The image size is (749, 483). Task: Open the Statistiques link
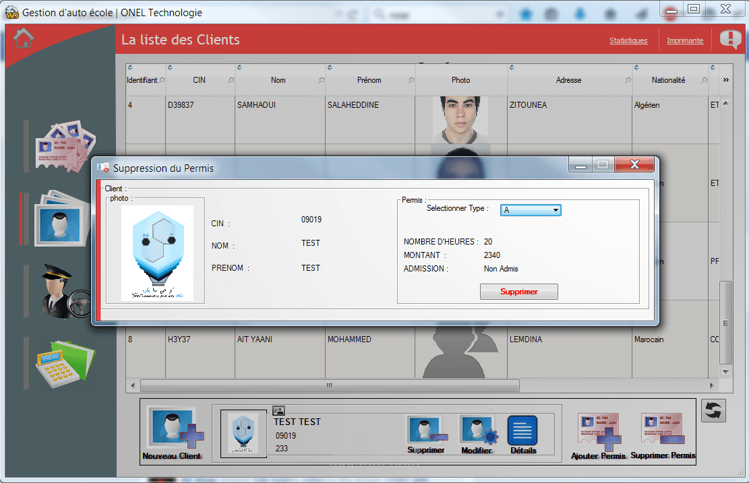coord(628,40)
